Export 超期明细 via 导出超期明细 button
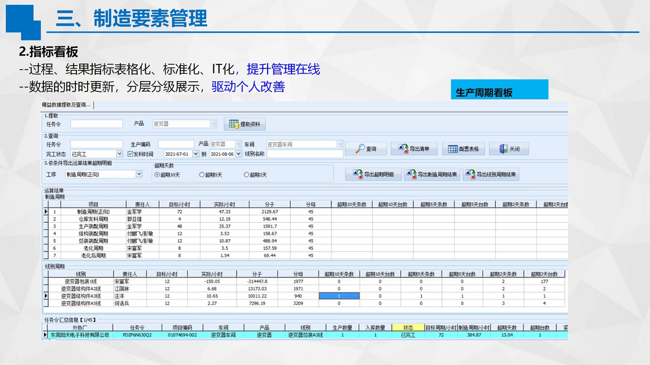Screen dimensions: 650x365 coord(373,175)
